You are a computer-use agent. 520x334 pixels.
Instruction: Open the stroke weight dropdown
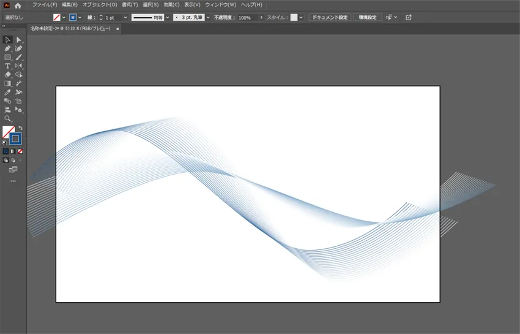point(125,18)
